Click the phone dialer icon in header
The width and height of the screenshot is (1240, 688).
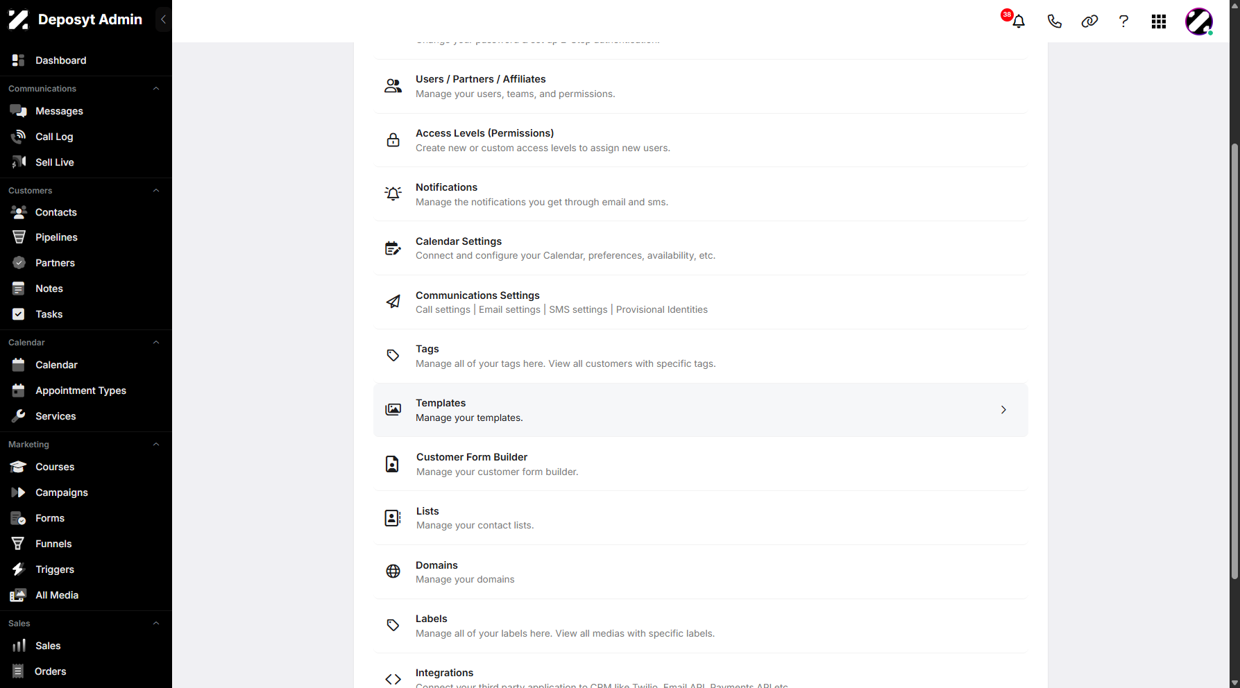point(1054,21)
